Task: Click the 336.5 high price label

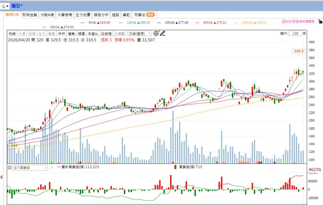Action: click(x=299, y=51)
